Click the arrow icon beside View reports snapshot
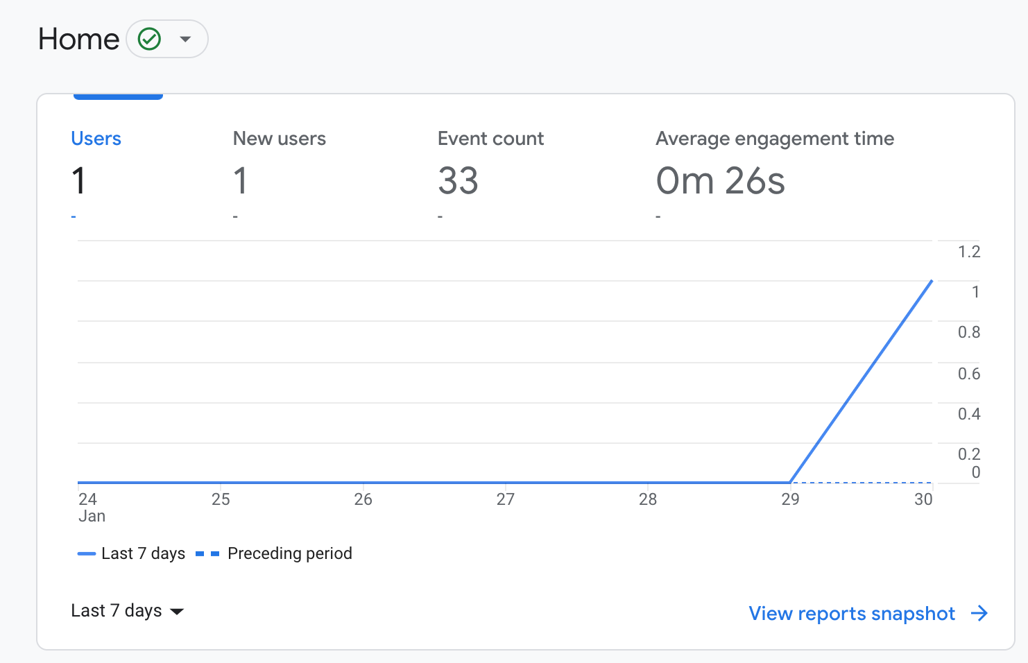 pyautogui.click(x=979, y=613)
